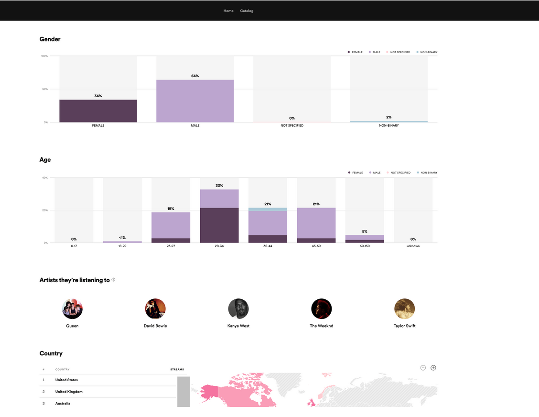This screenshot has height=417, width=539.
Task: Sort by the Streams column header
Action: coord(177,369)
